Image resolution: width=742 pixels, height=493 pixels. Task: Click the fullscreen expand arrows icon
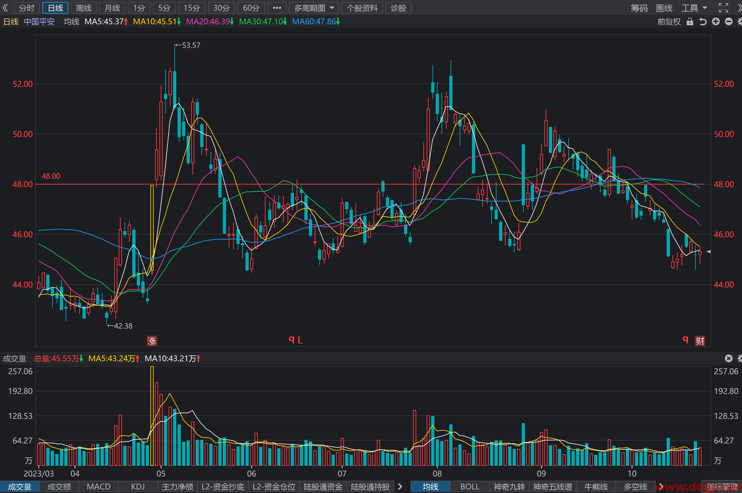[x=723, y=8]
